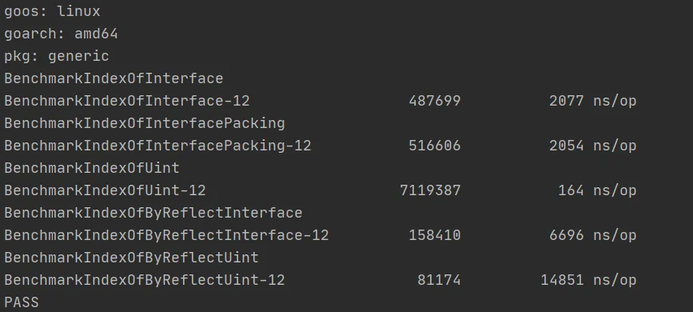Click the 2077 ns/op timing value
The width and height of the screenshot is (693, 312).
pyautogui.click(x=592, y=101)
